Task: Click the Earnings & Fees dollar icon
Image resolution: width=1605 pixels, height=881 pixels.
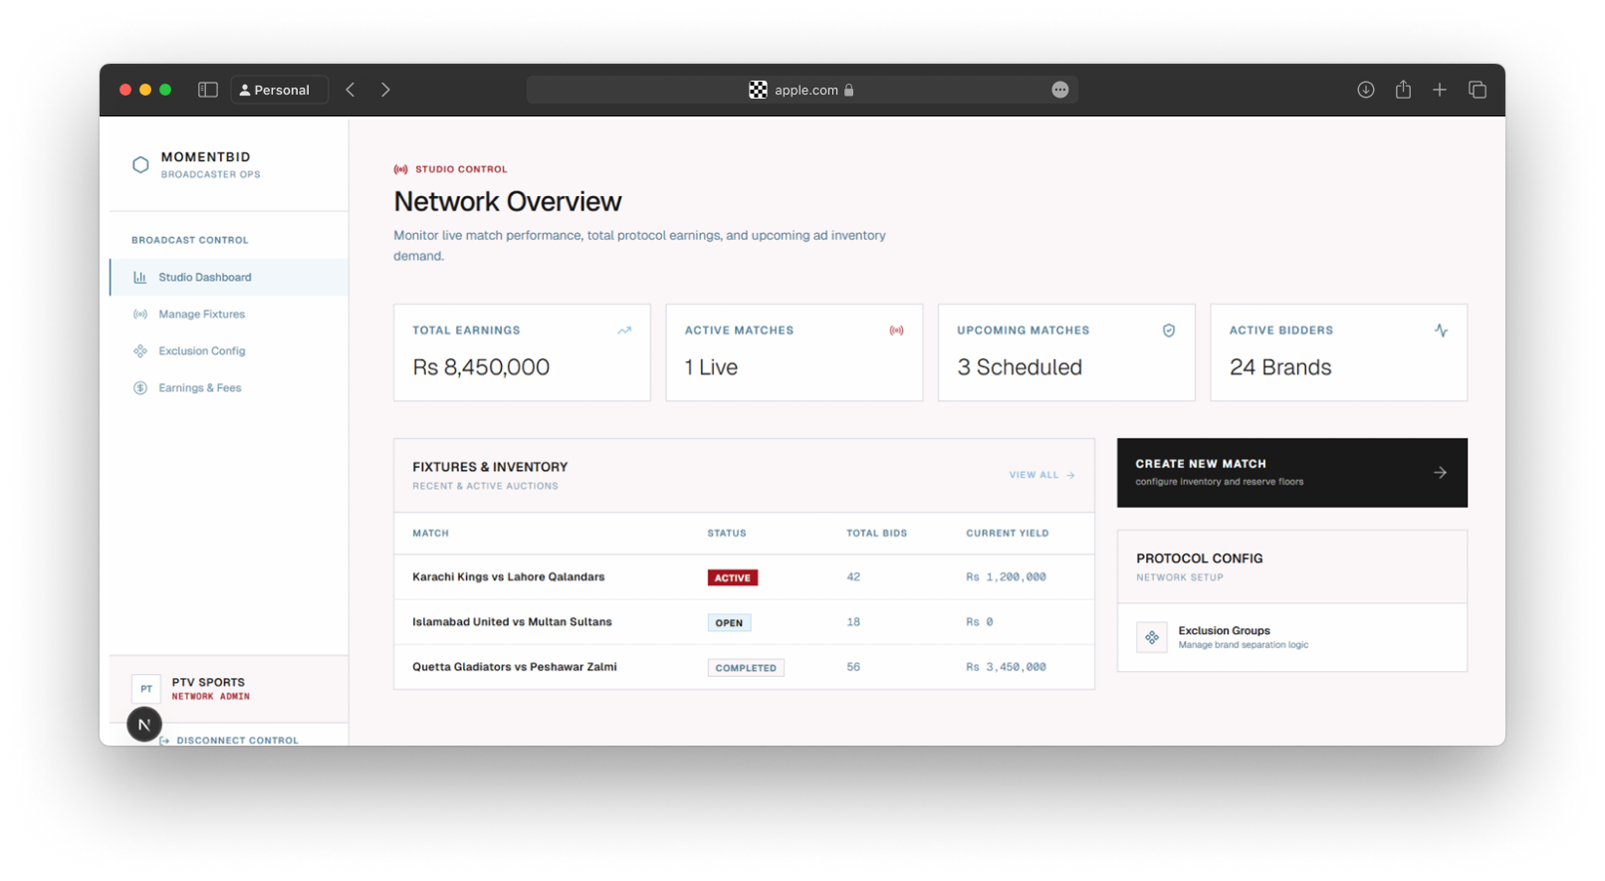Action: 140,388
